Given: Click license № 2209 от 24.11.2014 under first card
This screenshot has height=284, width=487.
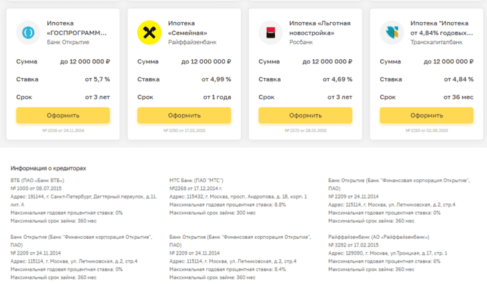Looking at the screenshot, I should pyautogui.click(x=63, y=131).
